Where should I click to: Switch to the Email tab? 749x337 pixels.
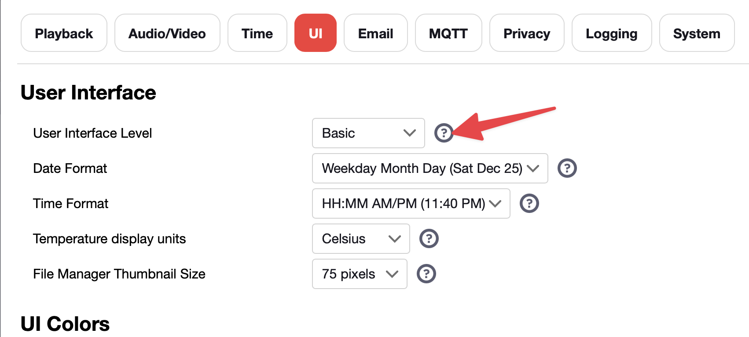click(376, 33)
